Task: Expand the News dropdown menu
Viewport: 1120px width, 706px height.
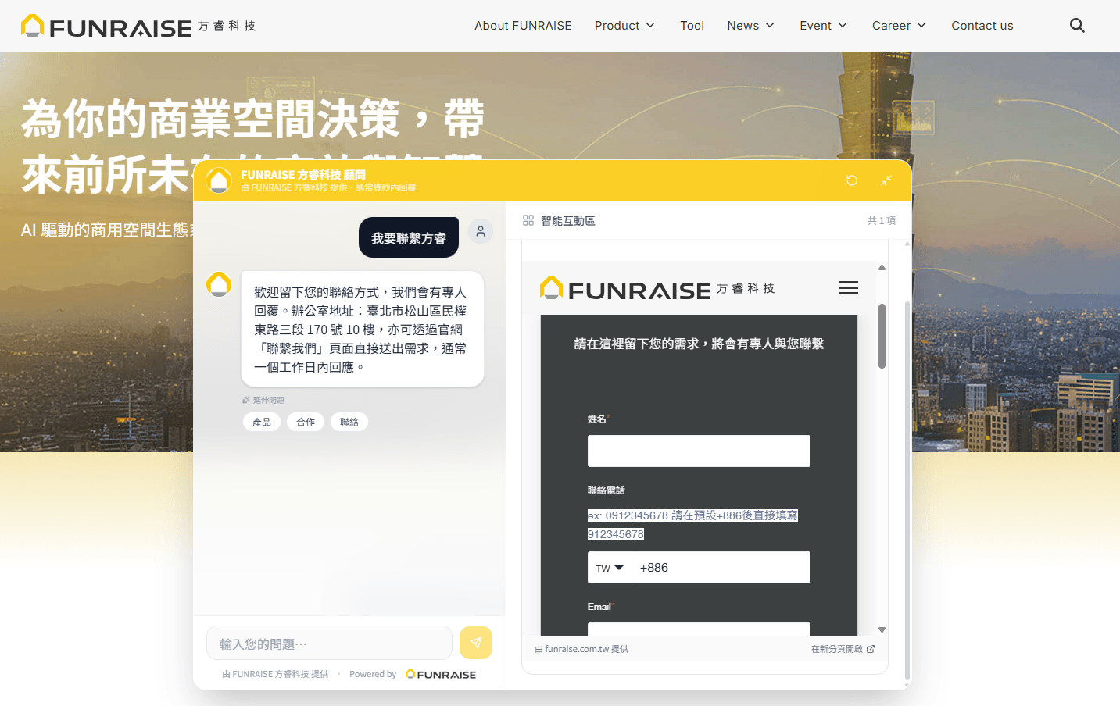Action: click(x=750, y=26)
